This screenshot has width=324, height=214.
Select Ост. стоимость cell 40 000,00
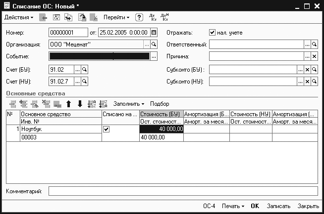162,137
